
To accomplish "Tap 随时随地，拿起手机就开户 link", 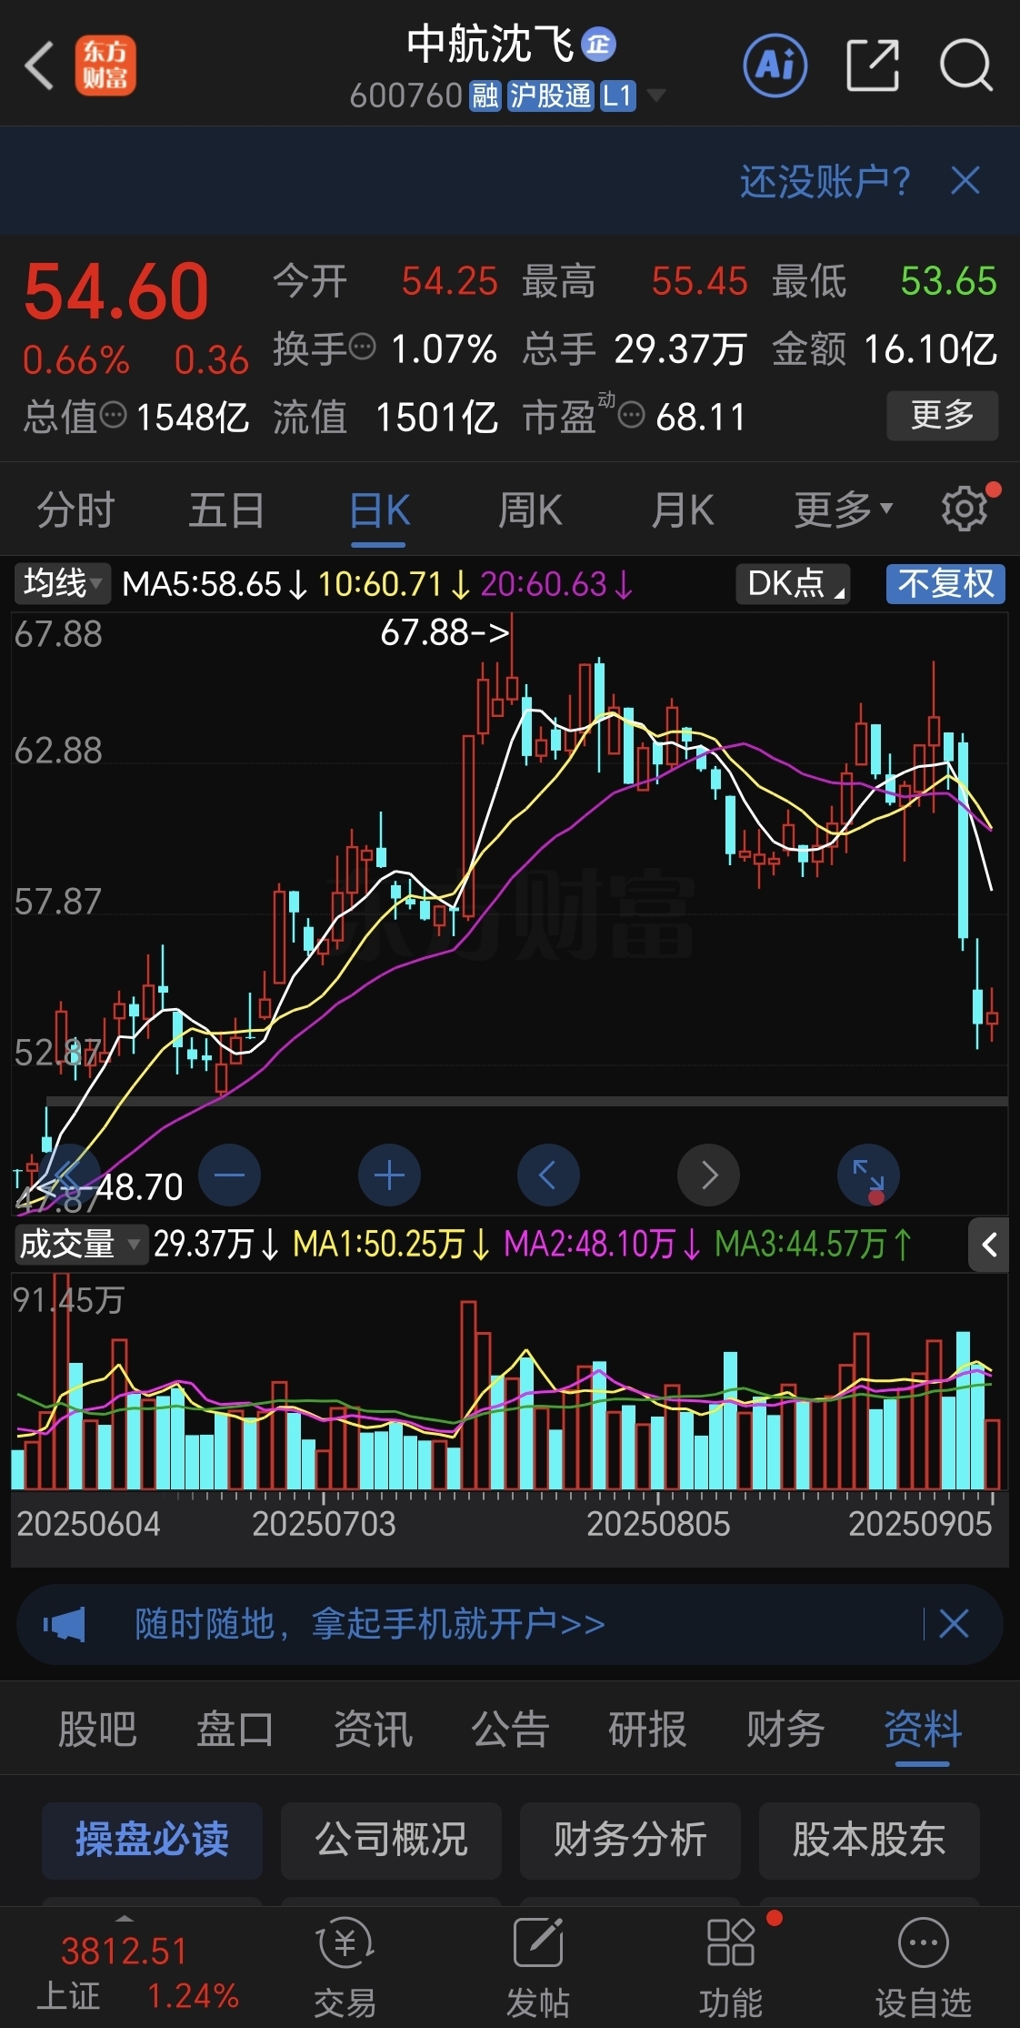I will pos(370,1623).
